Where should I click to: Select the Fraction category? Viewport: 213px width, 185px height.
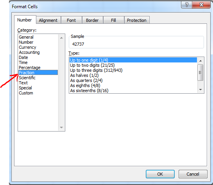[38, 73]
